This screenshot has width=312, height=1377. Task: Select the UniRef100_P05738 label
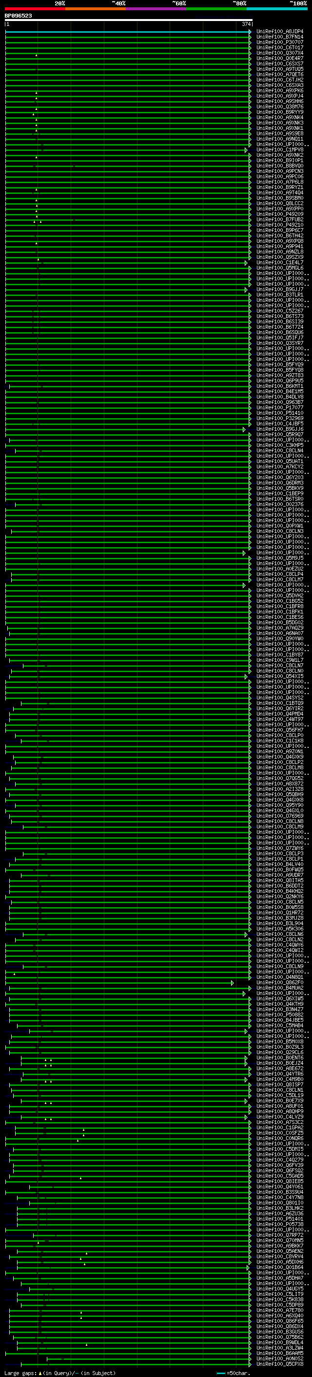[x=280, y=1224]
